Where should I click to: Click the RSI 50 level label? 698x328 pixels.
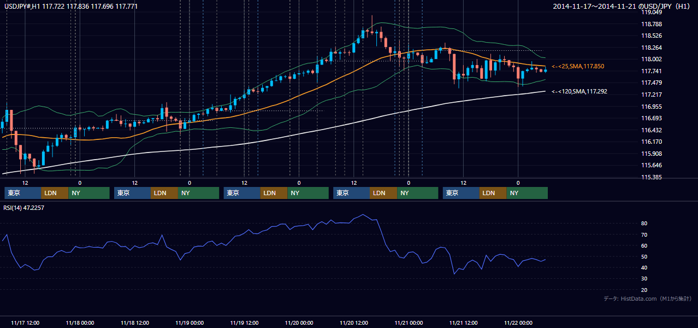644,257
